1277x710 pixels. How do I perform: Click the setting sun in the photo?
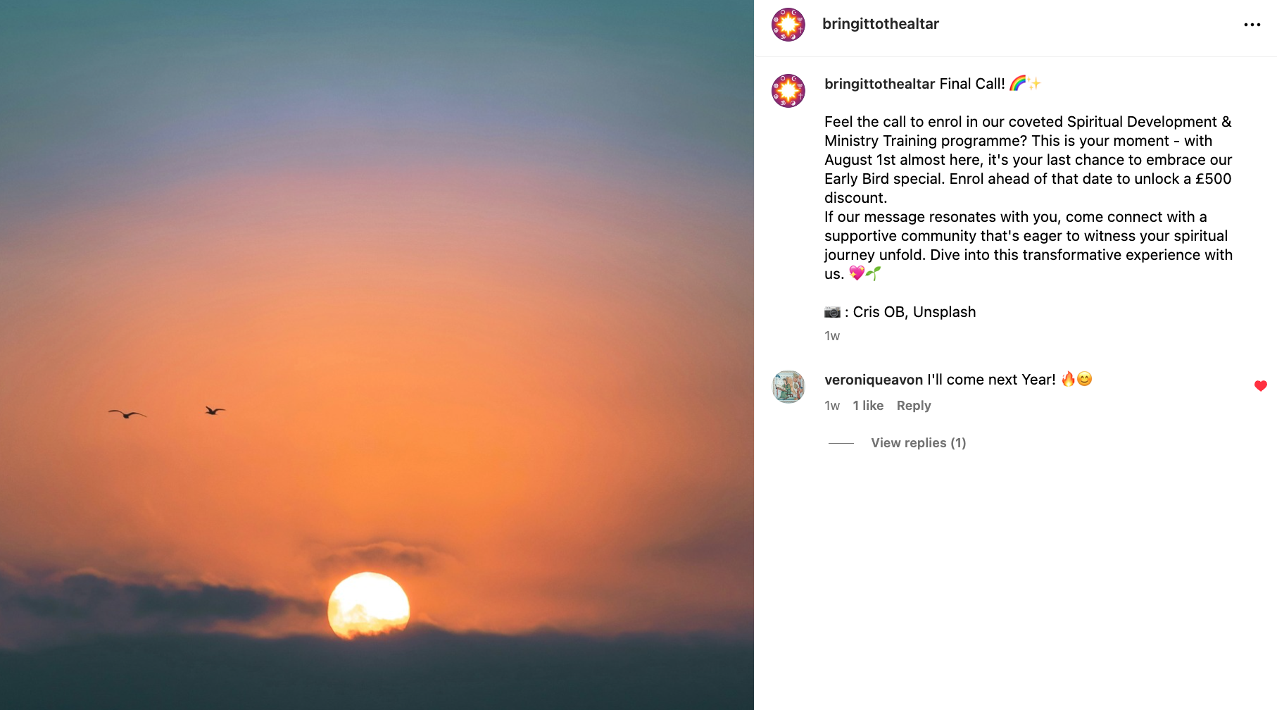click(368, 605)
